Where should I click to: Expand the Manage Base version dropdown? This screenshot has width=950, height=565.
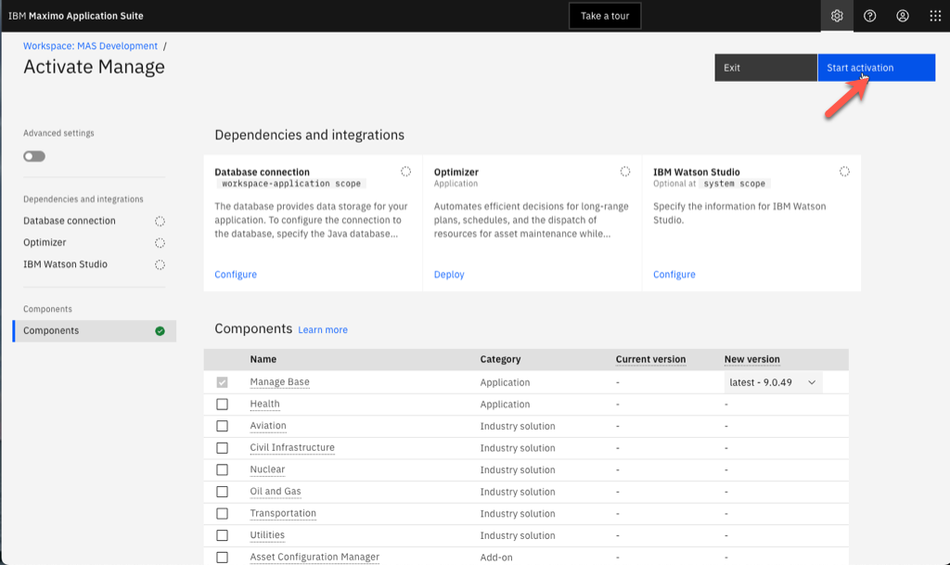coord(772,382)
